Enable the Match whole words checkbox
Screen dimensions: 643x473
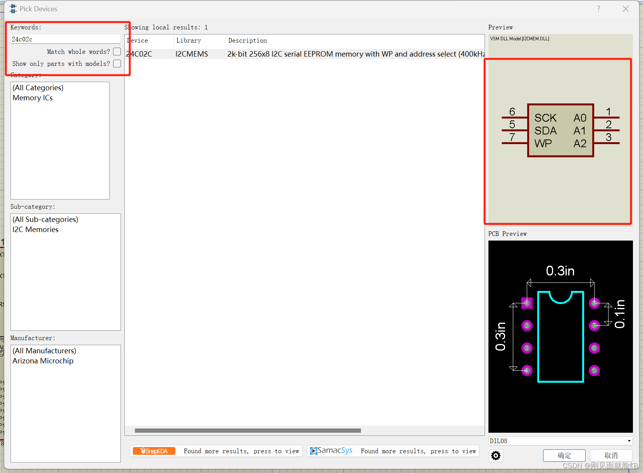click(117, 51)
